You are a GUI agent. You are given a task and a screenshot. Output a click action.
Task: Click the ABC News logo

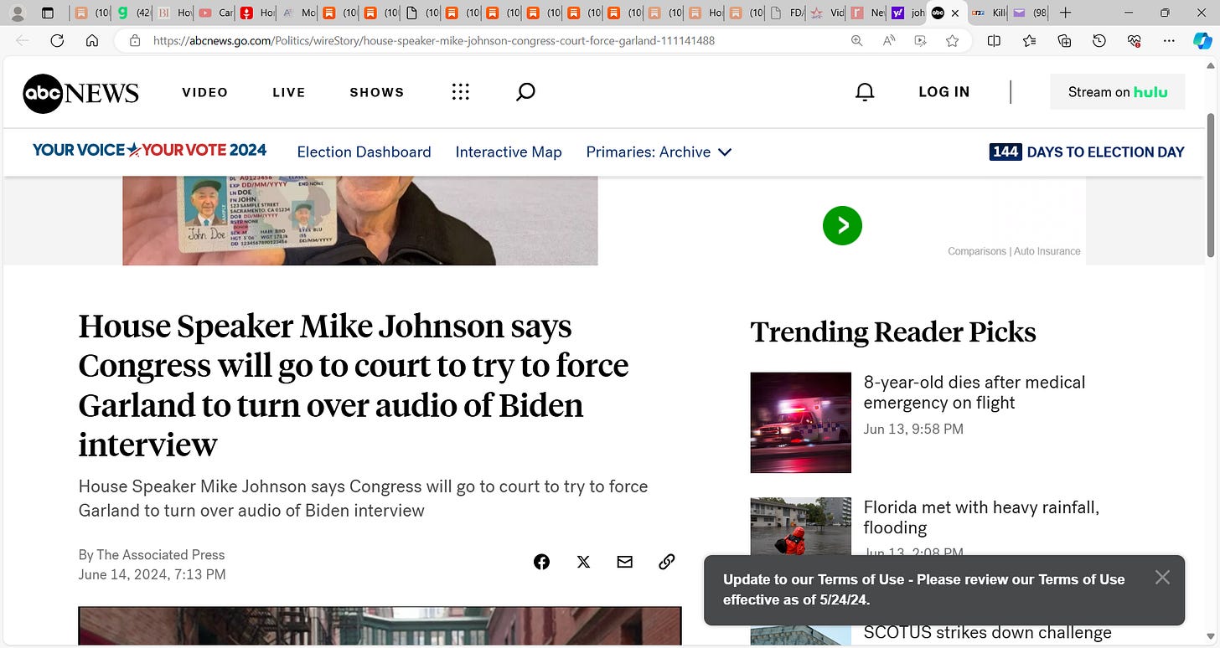point(80,92)
